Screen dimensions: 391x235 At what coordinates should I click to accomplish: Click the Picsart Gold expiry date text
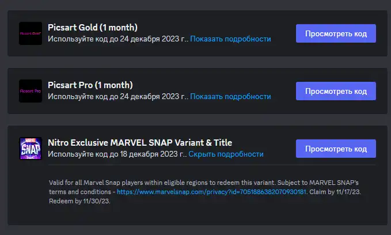pos(118,39)
